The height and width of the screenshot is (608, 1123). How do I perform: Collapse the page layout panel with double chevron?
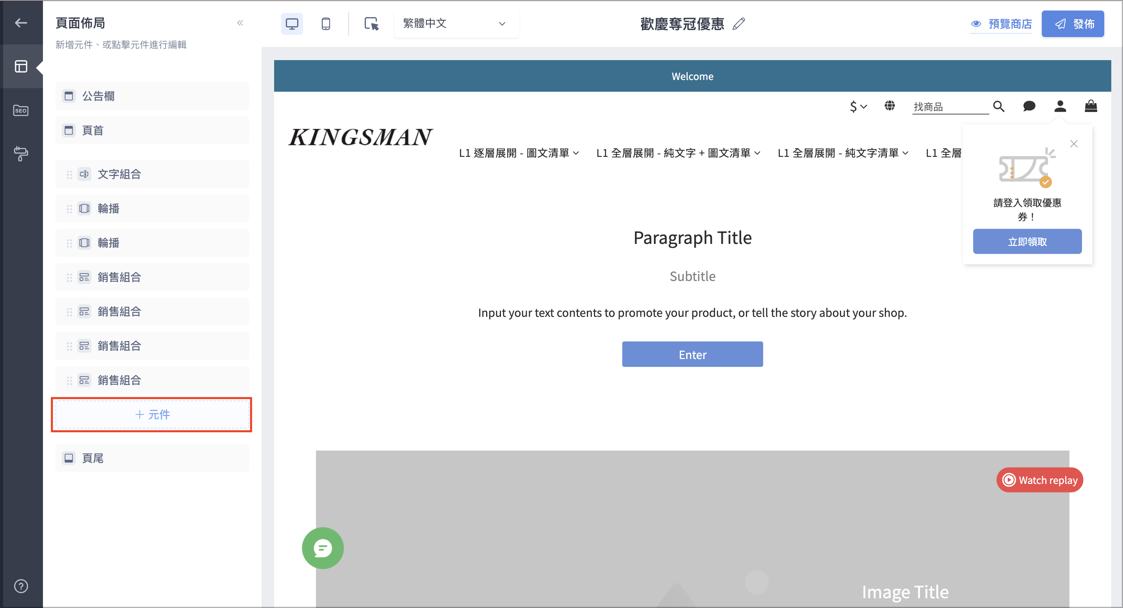coord(240,23)
